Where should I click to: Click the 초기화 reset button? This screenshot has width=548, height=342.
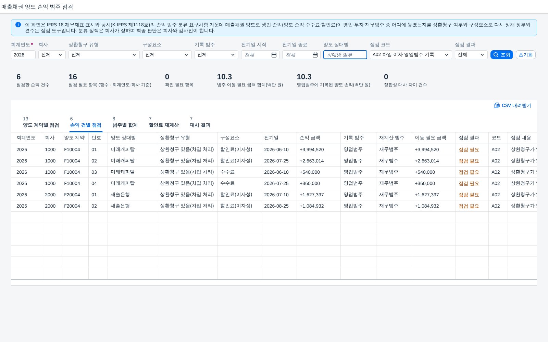click(526, 55)
